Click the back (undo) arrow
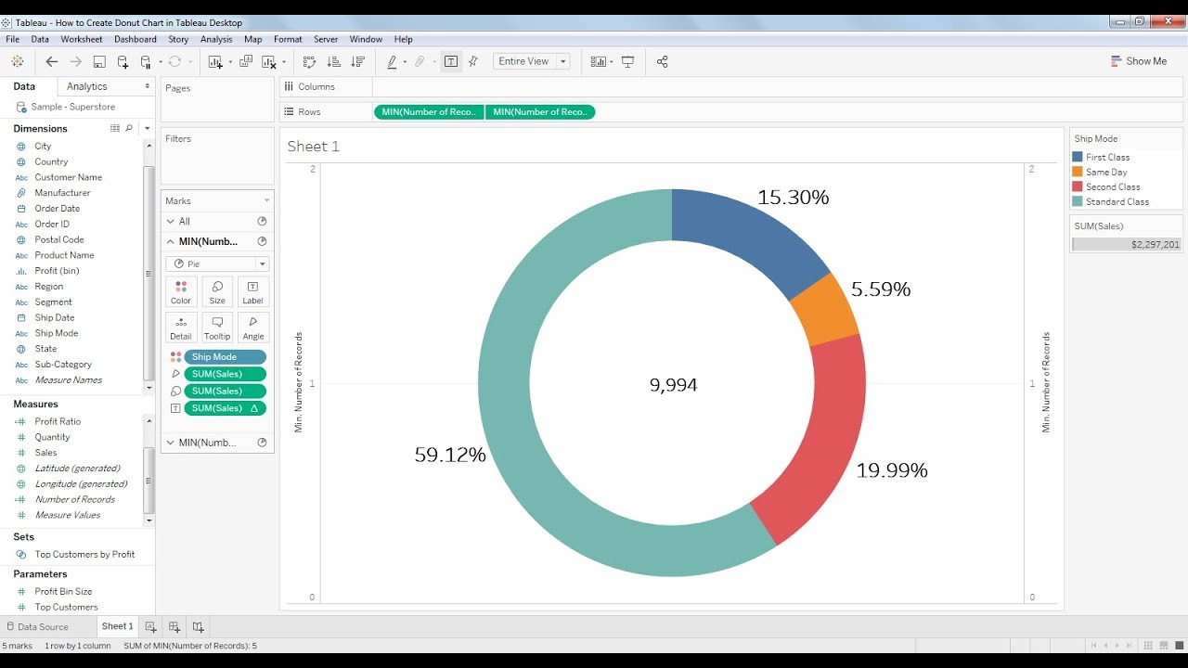 pos(52,61)
